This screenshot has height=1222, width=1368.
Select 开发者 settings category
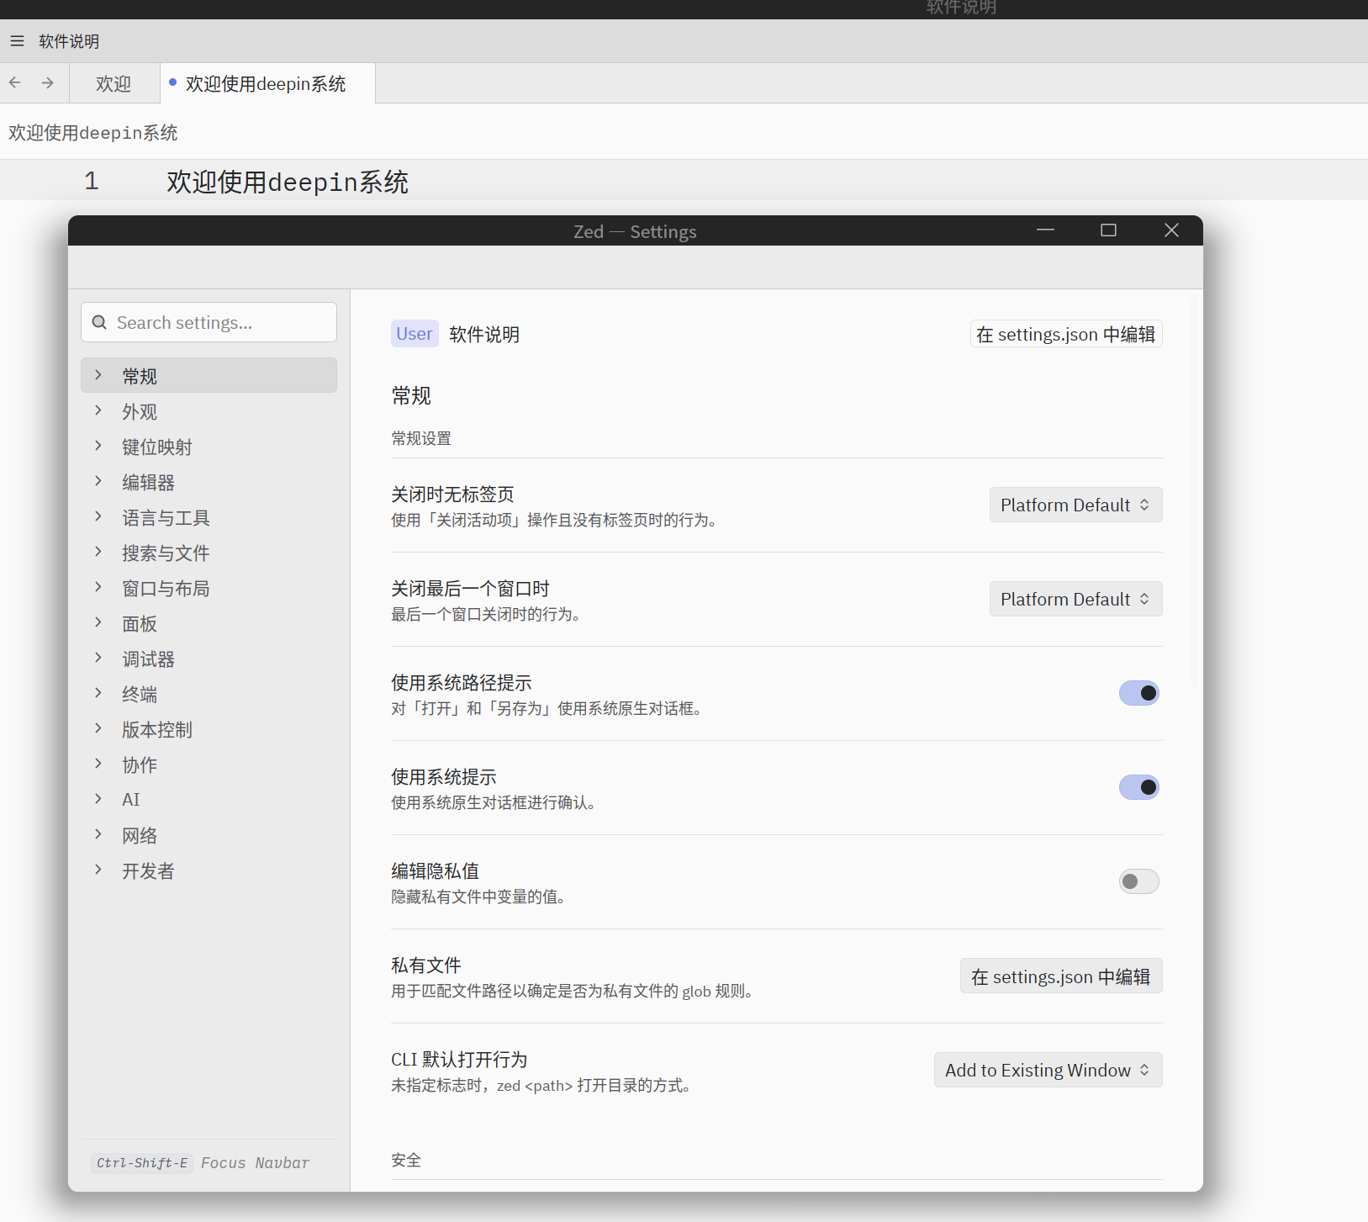pyautogui.click(x=209, y=870)
